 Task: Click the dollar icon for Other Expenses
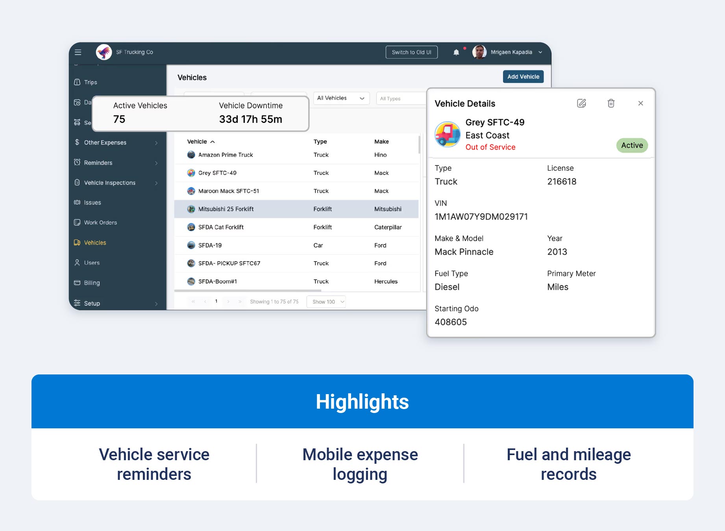coord(77,142)
